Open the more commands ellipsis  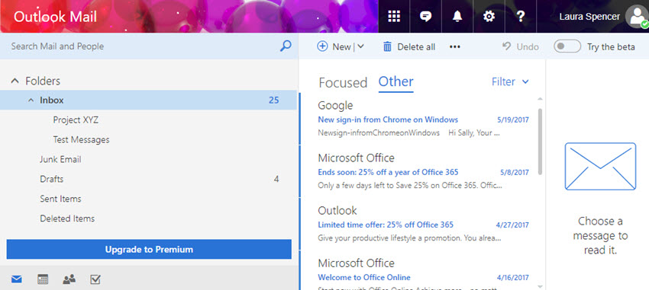click(x=455, y=46)
